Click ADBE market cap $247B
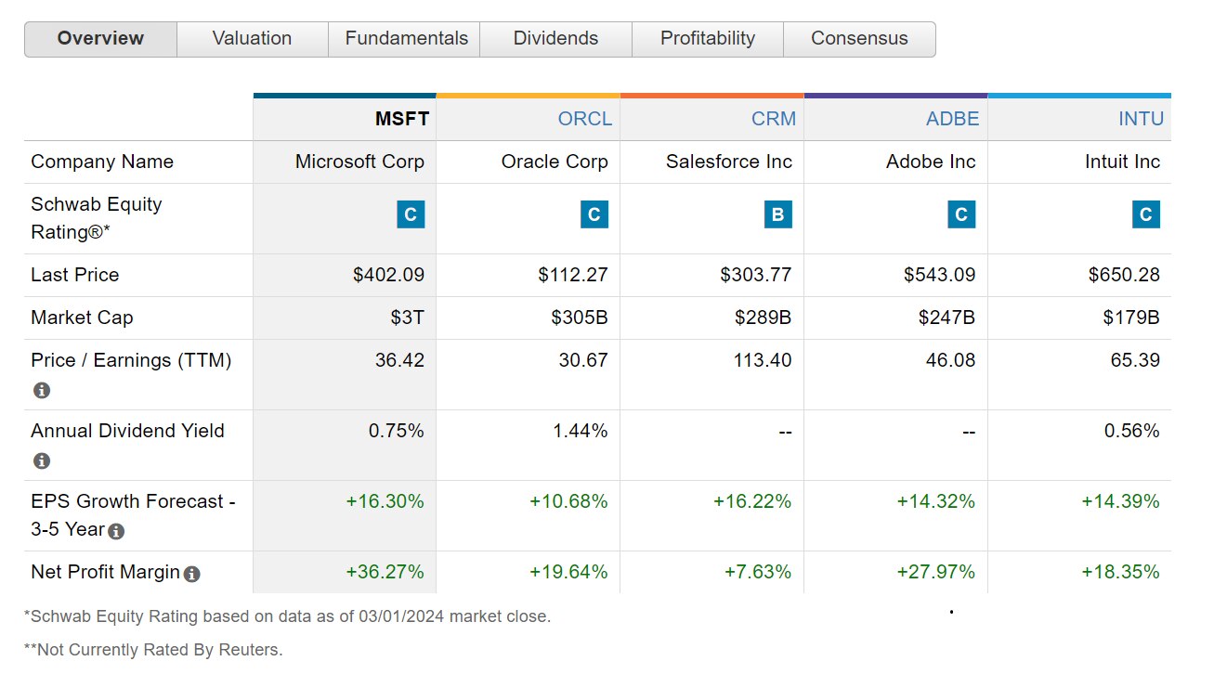The width and height of the screenshot is (1214, 687). [x=947, y=318]
